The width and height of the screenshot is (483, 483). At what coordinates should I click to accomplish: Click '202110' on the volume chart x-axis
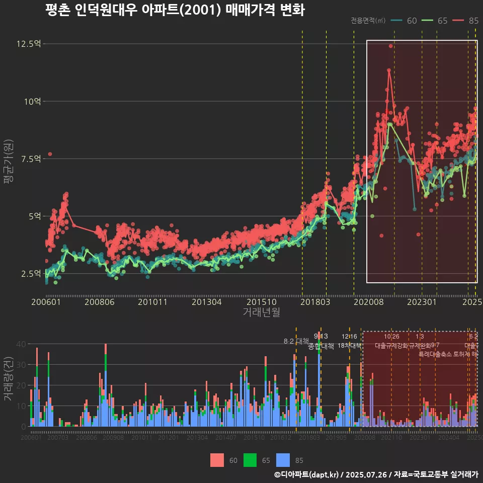click(x=391, y=437)
